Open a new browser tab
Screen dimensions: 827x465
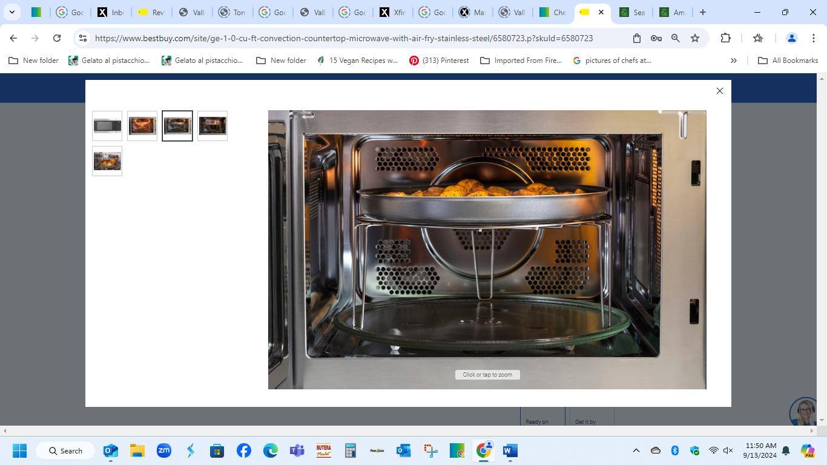pos(702,12)
